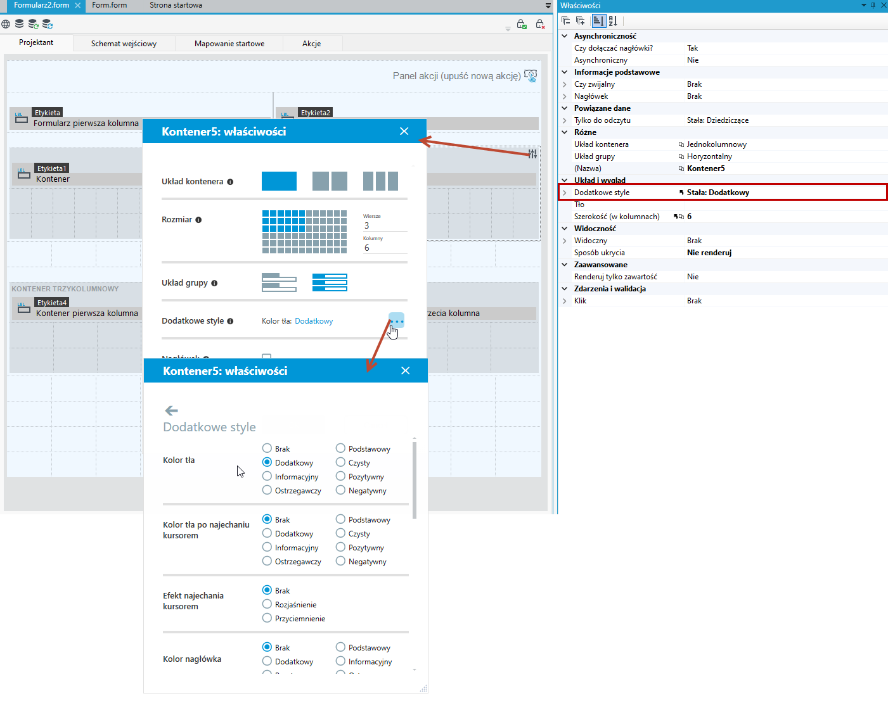Open the container settings sliders icon
Image resolution: width=888 pixels, height=703 pixels.
pos(532,153)
